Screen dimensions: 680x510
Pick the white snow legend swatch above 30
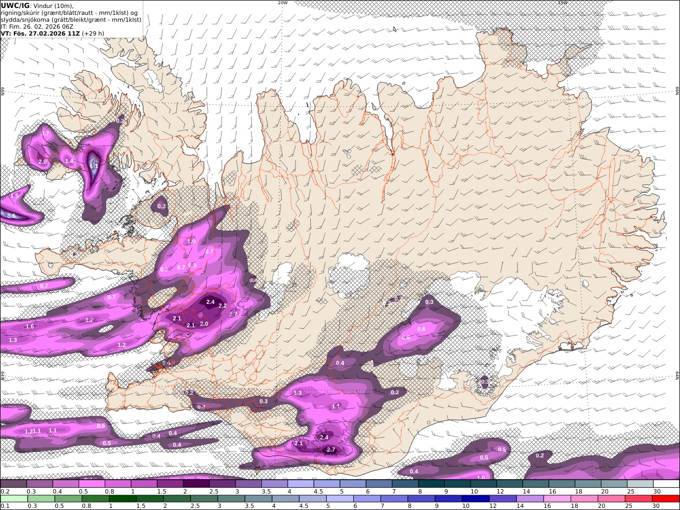tap(666, 484)
